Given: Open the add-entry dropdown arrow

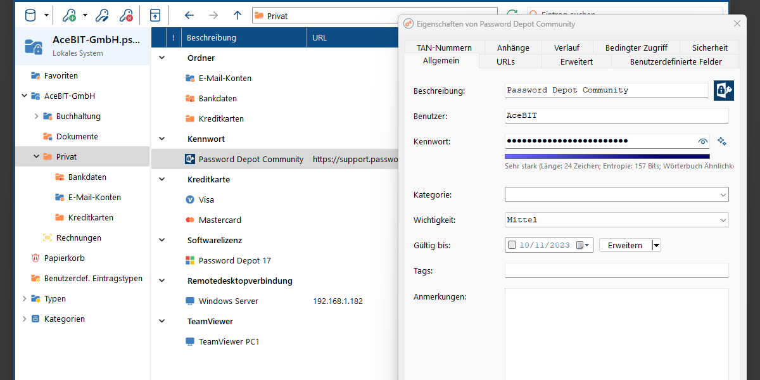Looking at the screenshot, I should point(84,15).
